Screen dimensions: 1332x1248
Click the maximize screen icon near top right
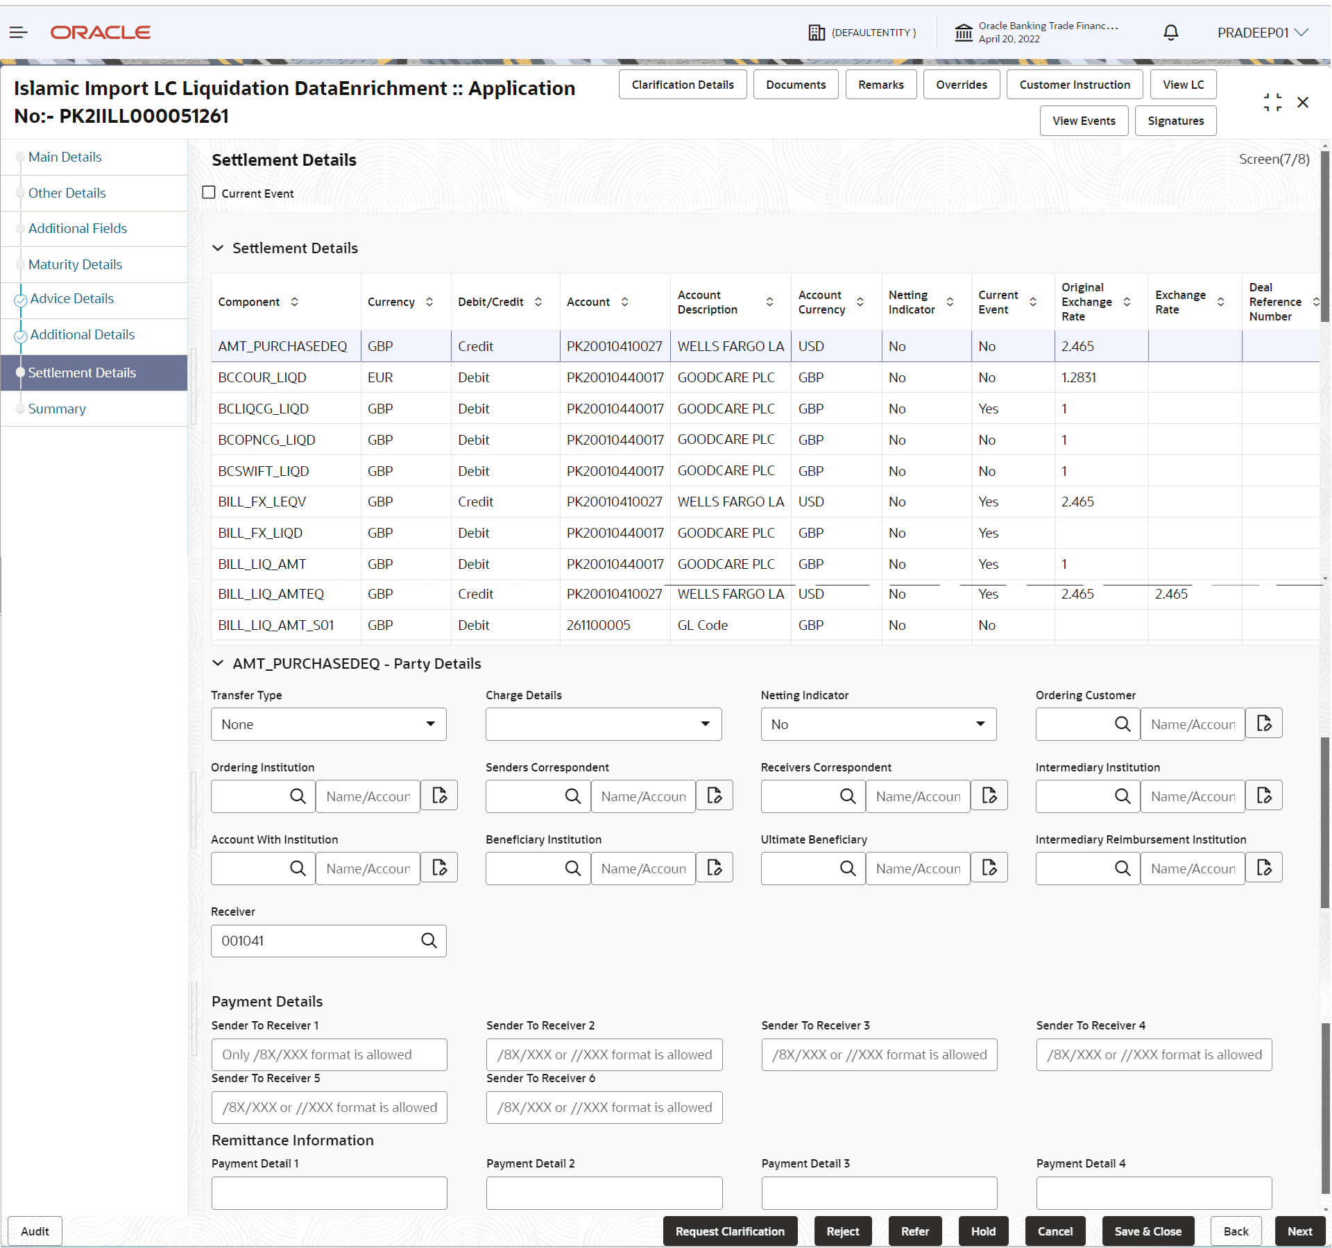tap(1272, 102)
